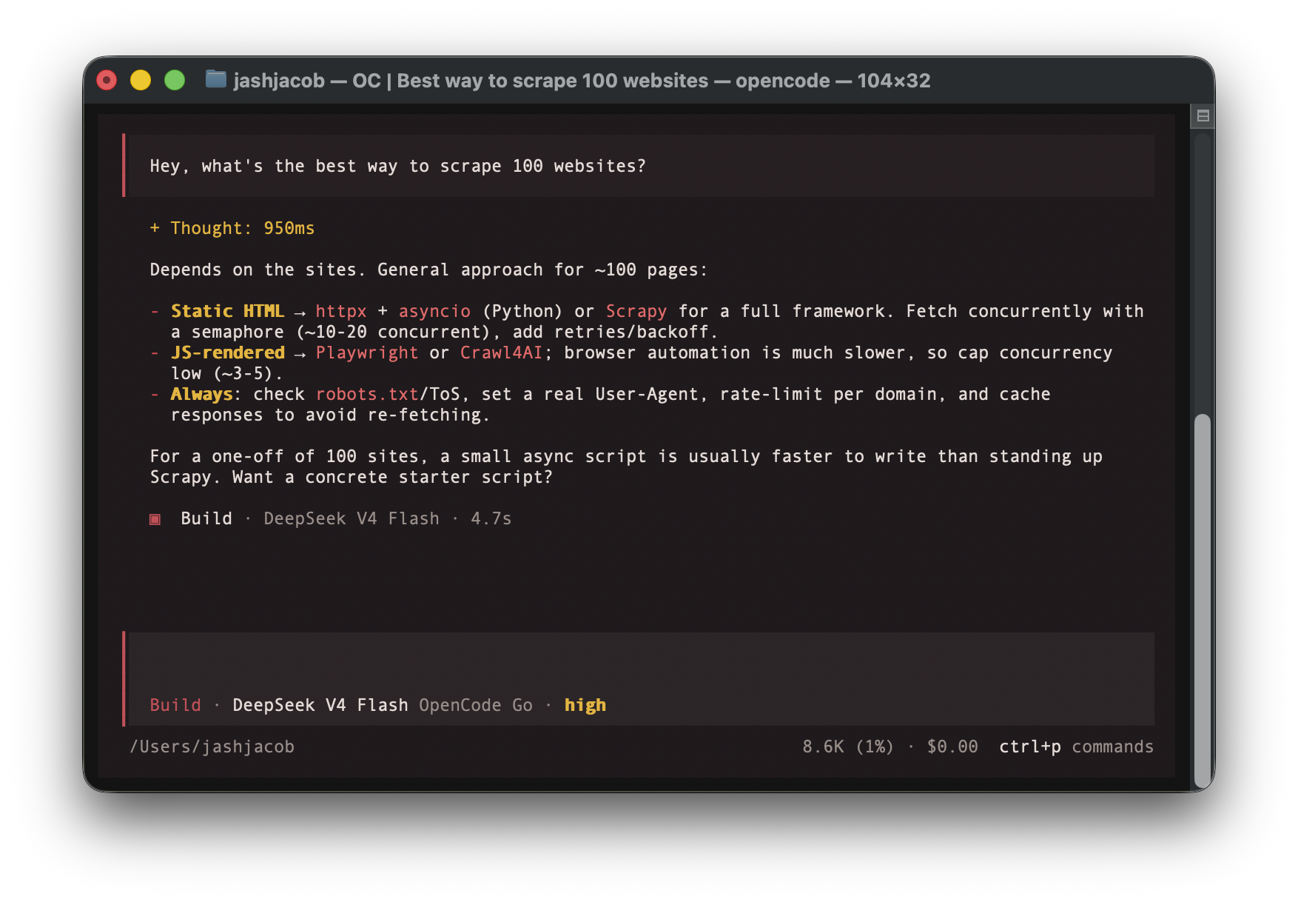Click the Always bold heading
1298x902 pixels.
pos(201,394)
